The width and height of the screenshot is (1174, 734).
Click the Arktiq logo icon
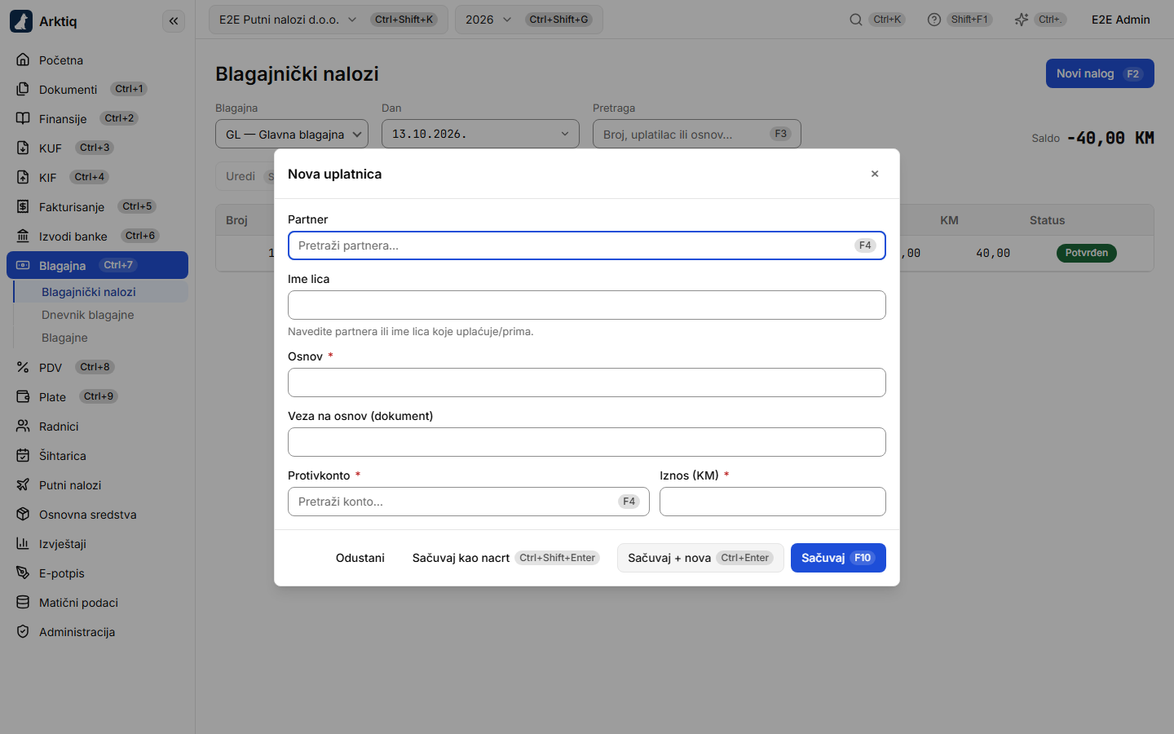pyautogui.click(x=21, y=21)
